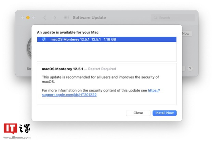Click the yellow minimize window button

28,17
